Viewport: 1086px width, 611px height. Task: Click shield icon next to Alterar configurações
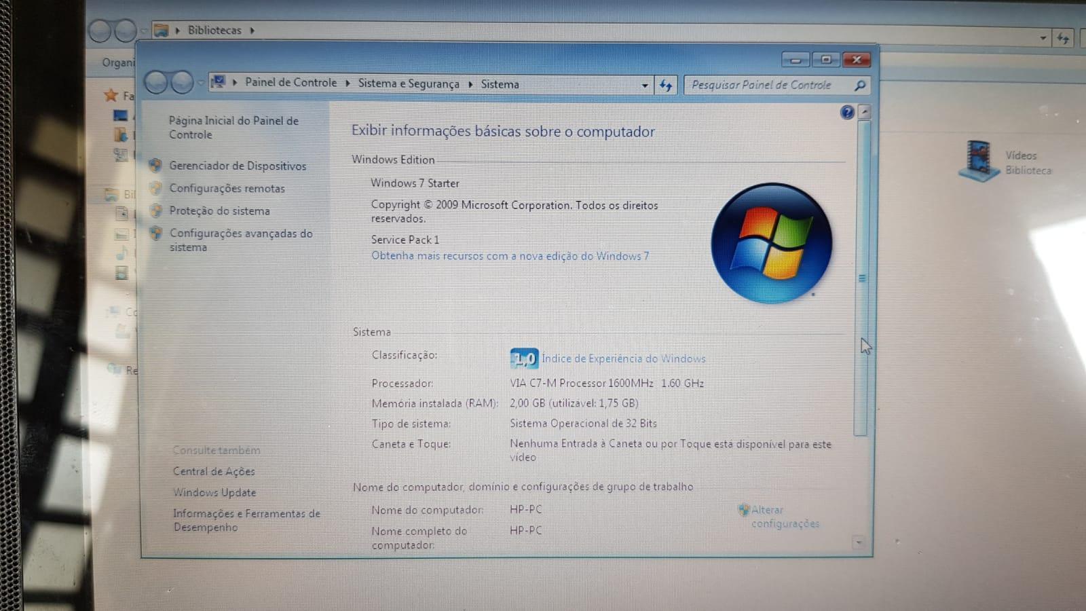[x=743, y=509]
